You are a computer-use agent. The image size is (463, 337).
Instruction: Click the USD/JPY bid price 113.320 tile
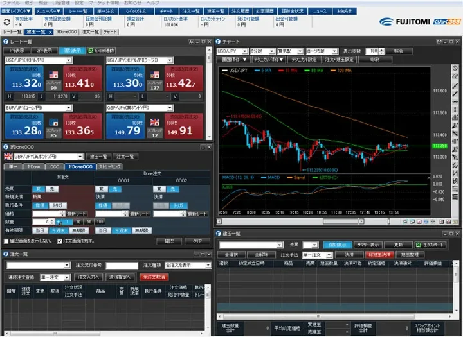(x=25, y=78)
